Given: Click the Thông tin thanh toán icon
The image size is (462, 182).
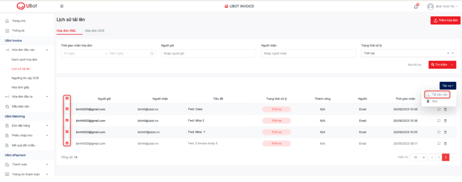Looking at the screenshot, I should (x=7, y=174).
